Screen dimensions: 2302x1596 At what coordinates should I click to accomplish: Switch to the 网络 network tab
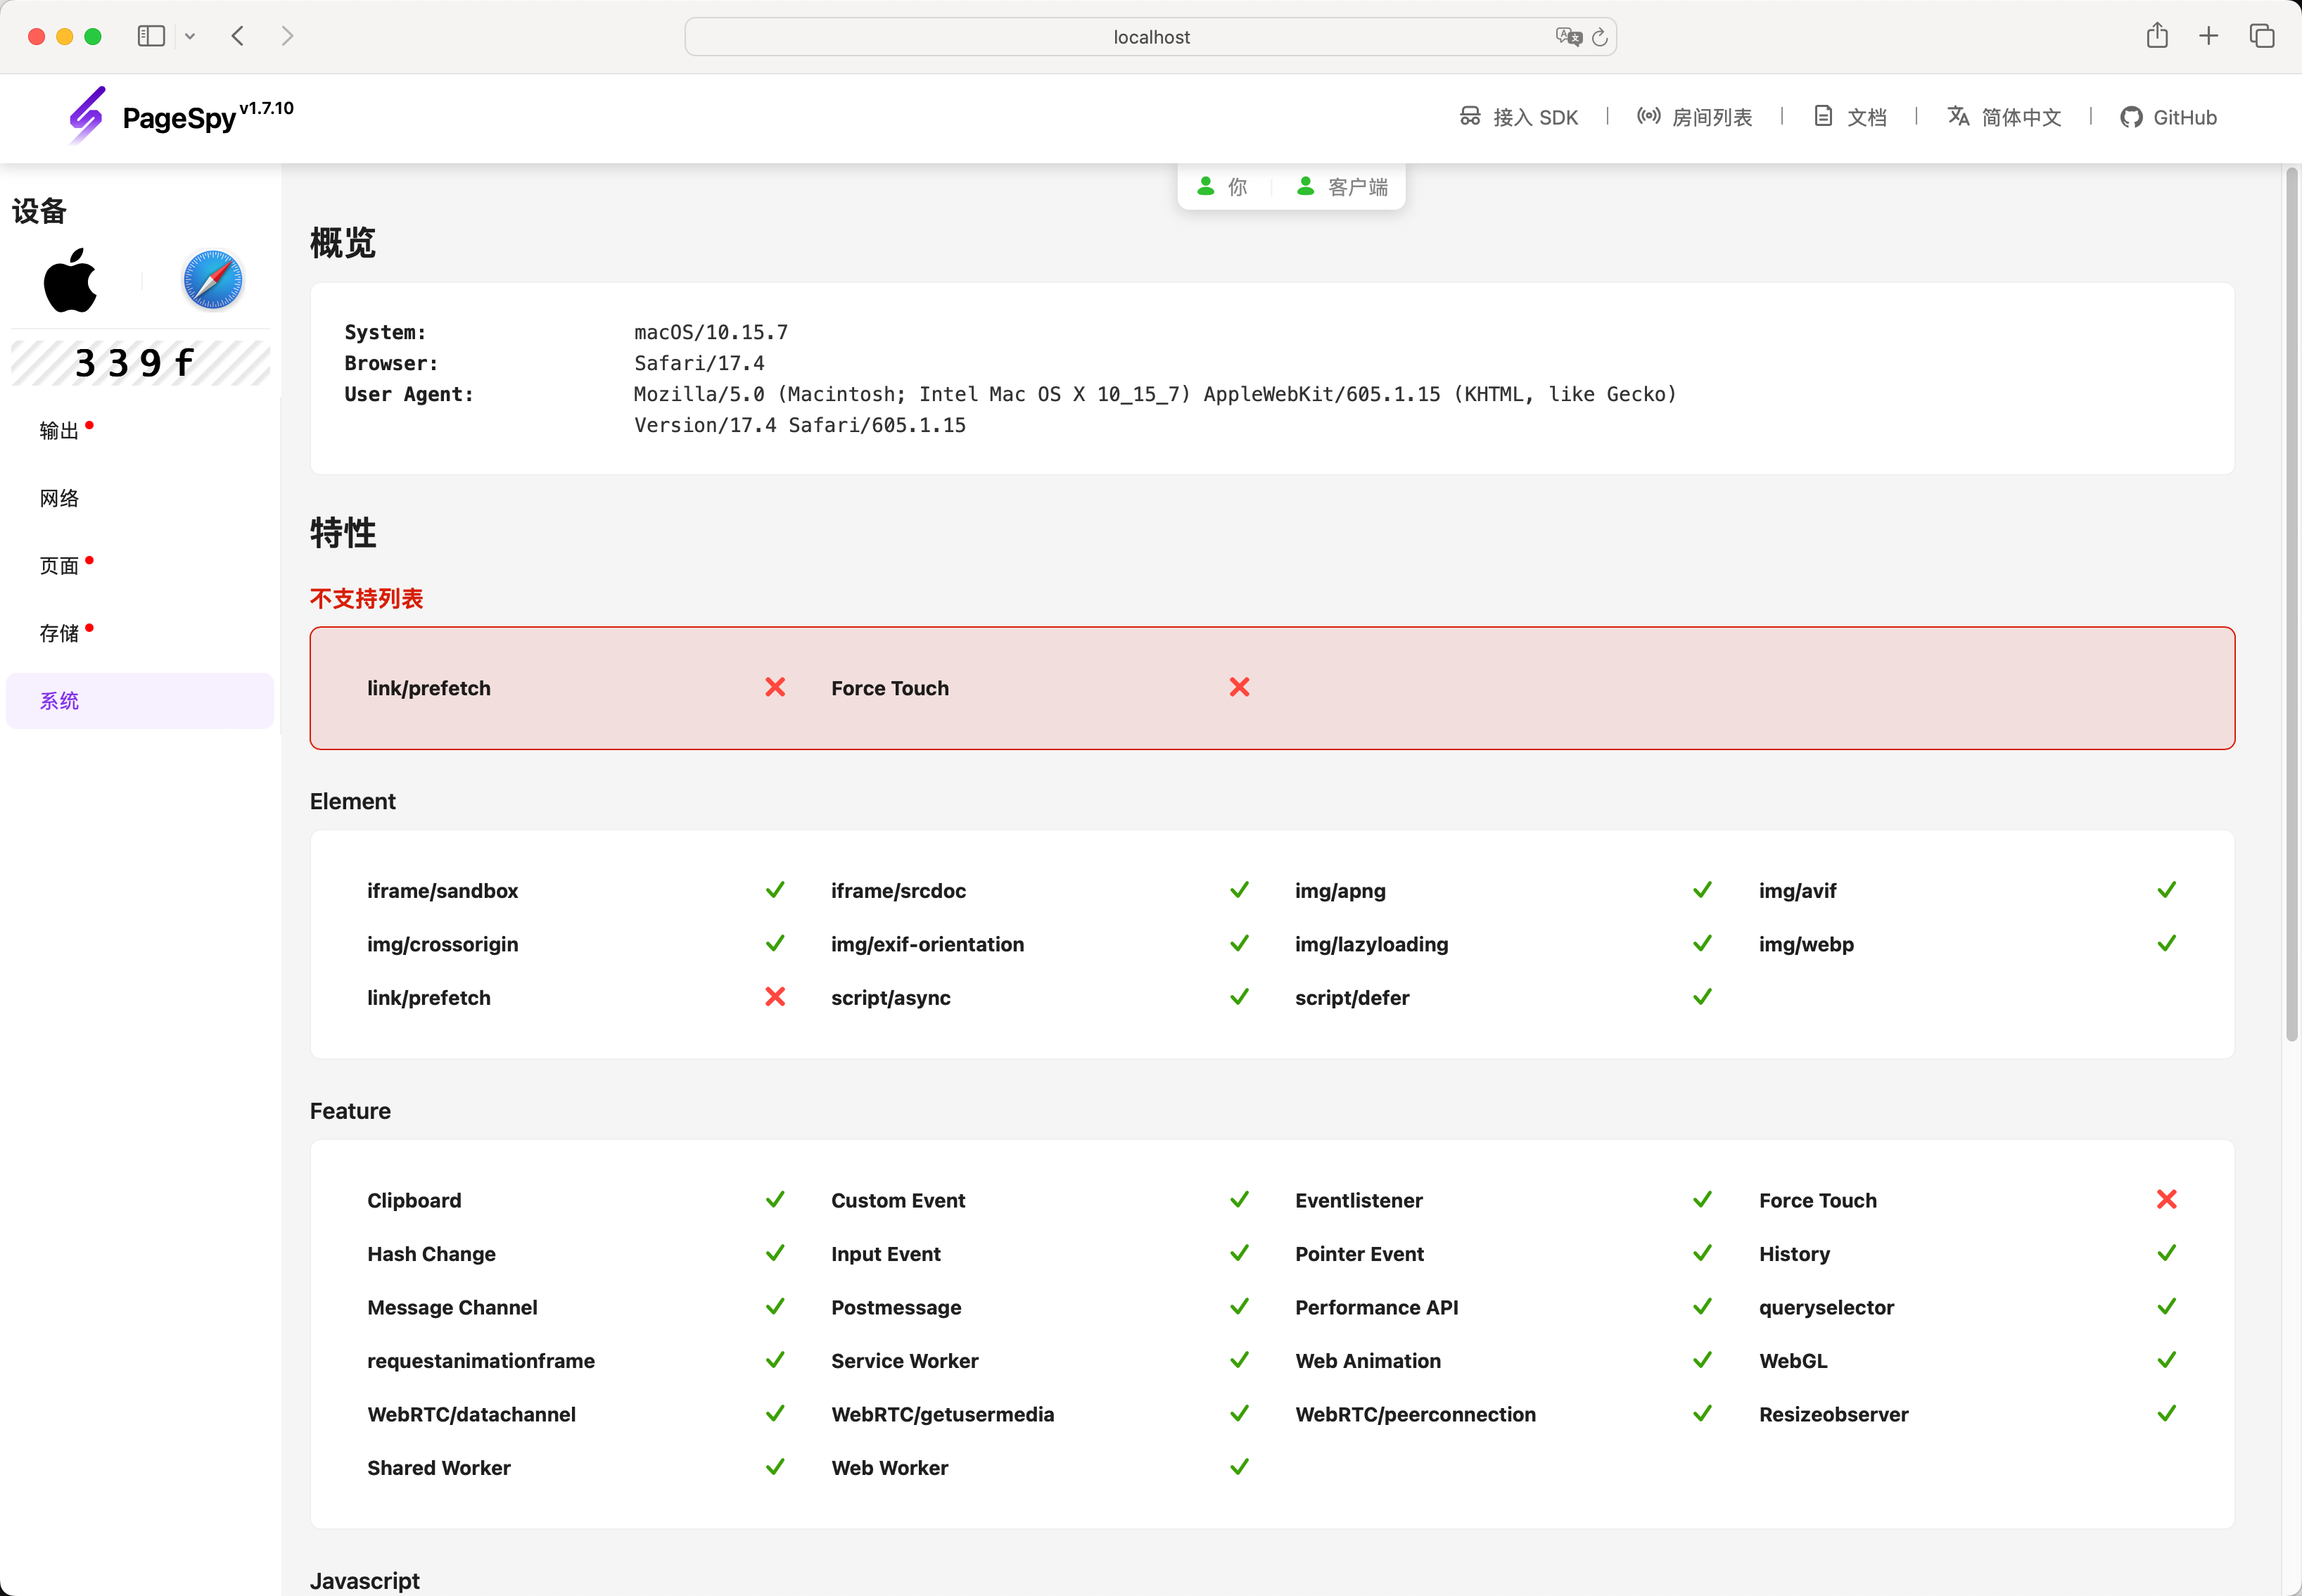pyautogui.click(x=140, y=498)
